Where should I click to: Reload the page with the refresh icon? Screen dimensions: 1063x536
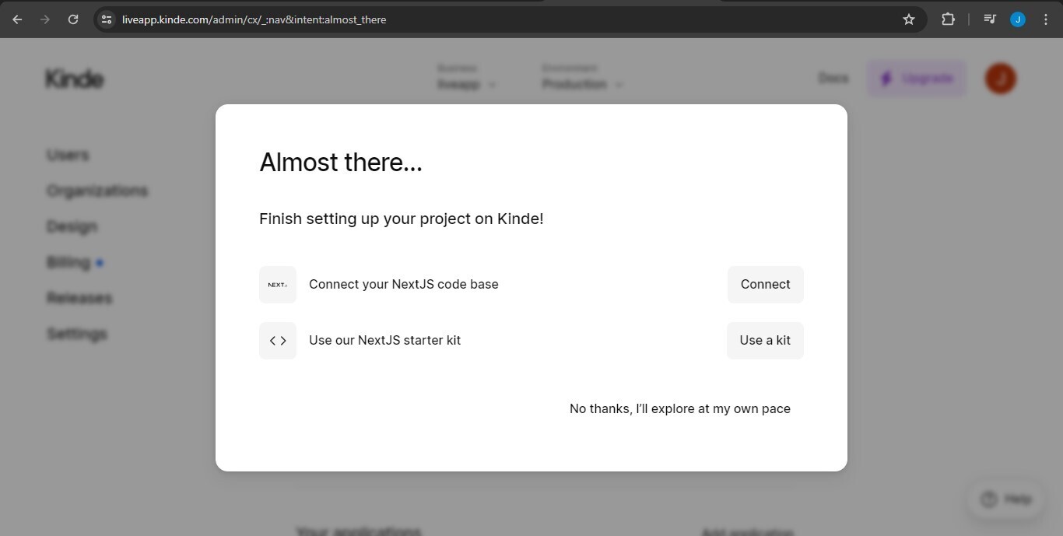click(x=73, y=19)
